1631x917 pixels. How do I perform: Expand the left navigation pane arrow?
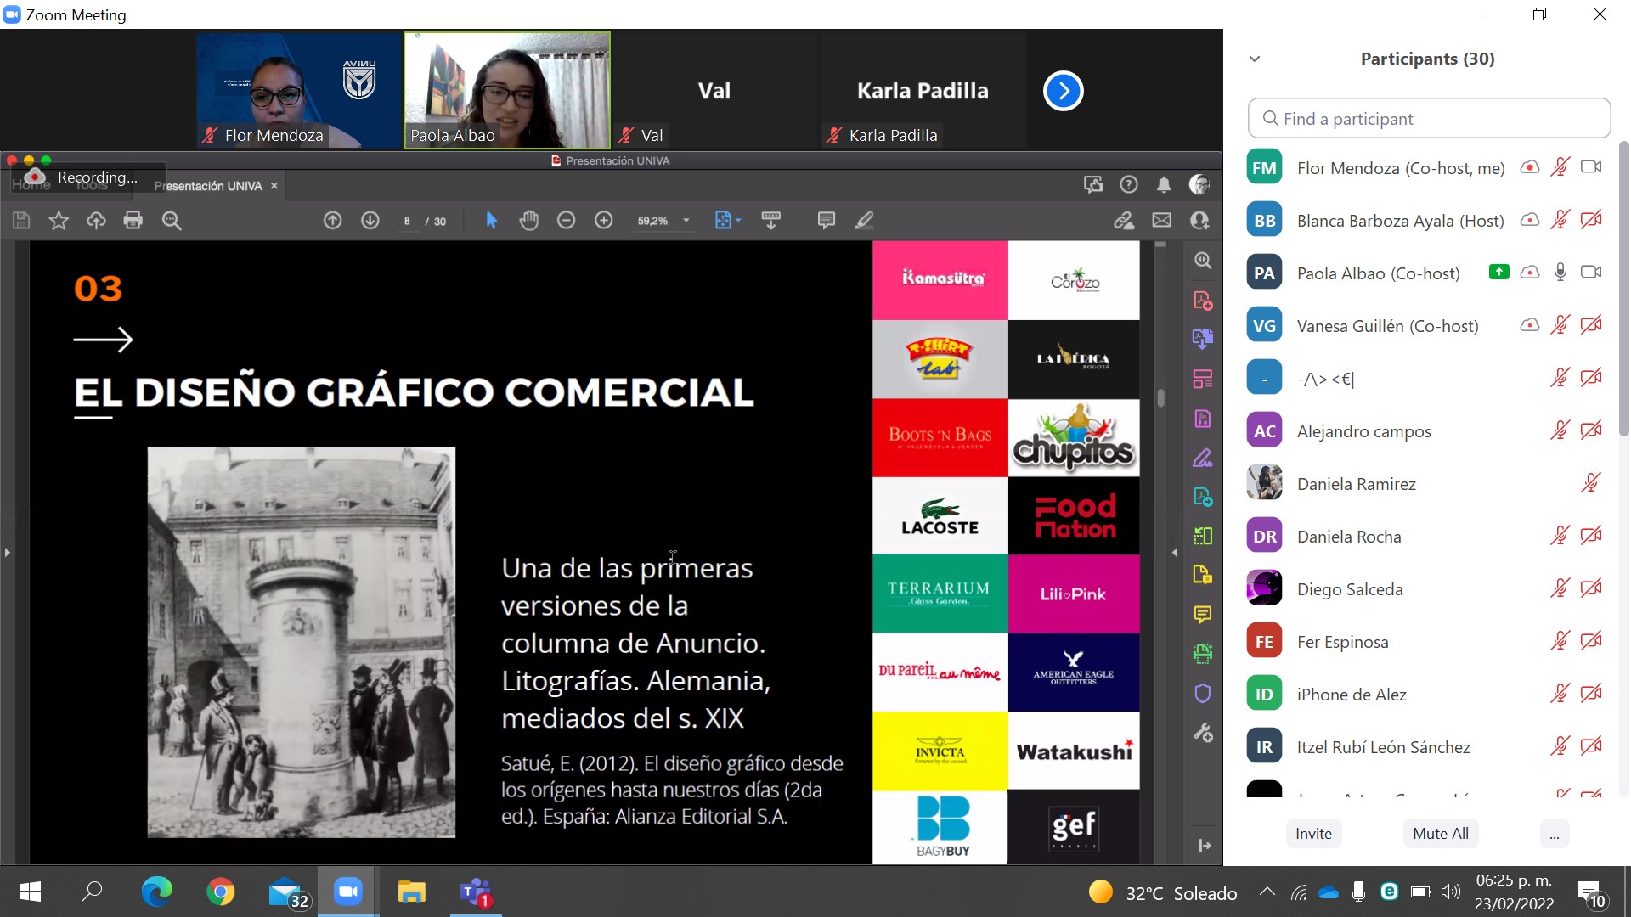click(x=8, y=553)
